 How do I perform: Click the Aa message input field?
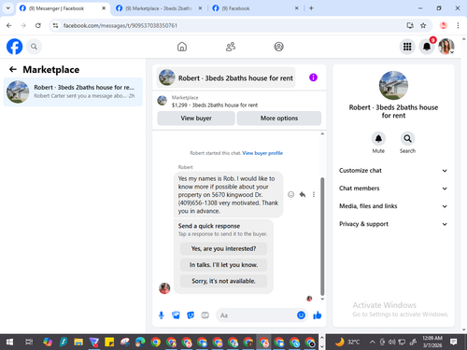[255, 315]
